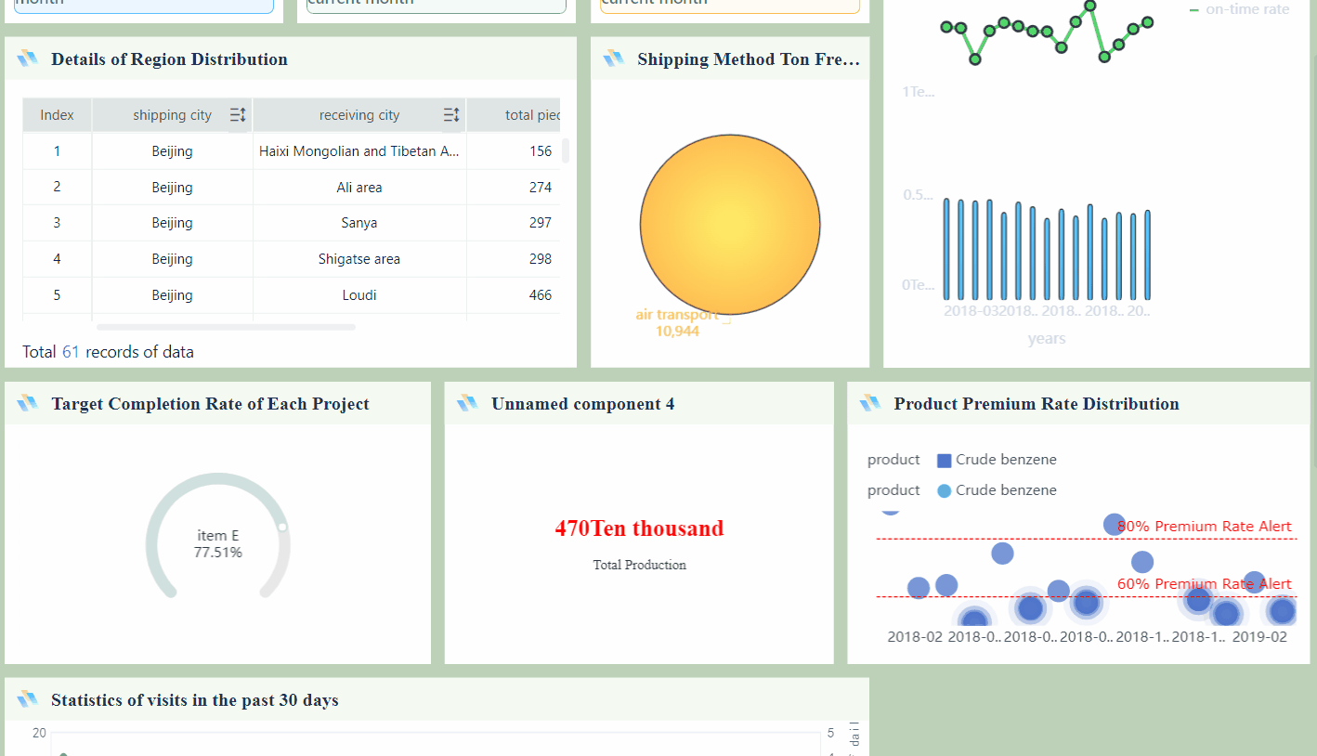Click the air transport pie slice
1317x756 pixels.
pyautogui.click(x=730, y=224)
